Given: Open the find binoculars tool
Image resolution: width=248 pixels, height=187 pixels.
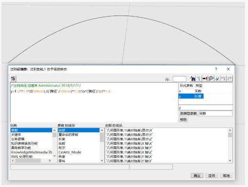Looking at the screenshot, I should (x=192, y=78).
